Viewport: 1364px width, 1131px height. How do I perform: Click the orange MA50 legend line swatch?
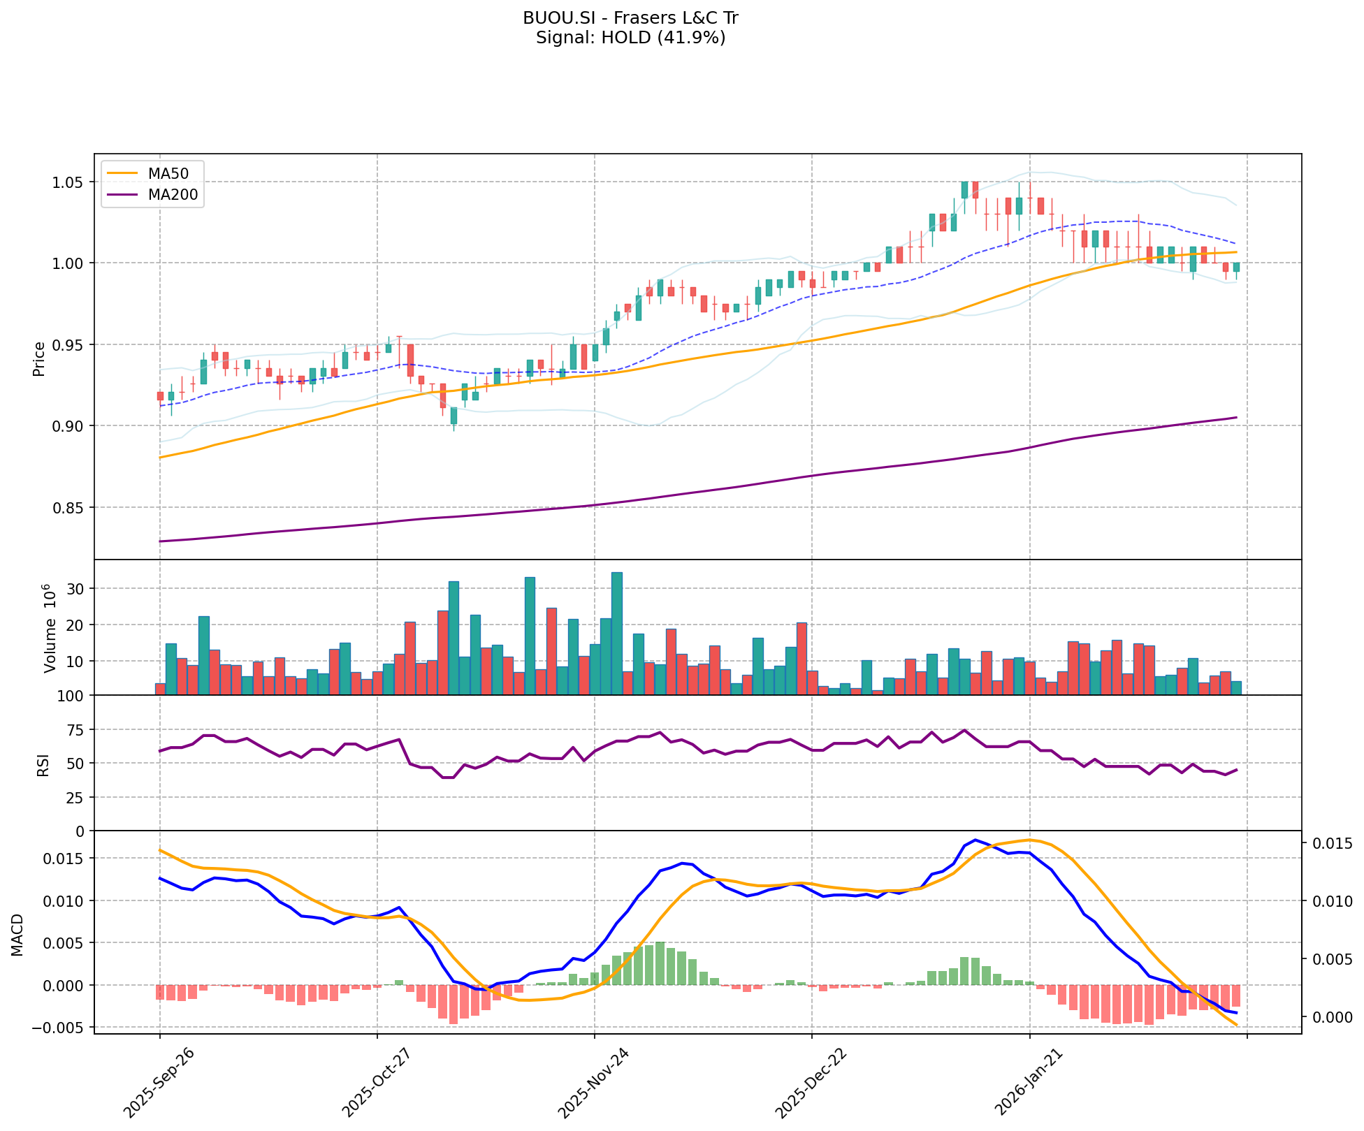[123, 173]
